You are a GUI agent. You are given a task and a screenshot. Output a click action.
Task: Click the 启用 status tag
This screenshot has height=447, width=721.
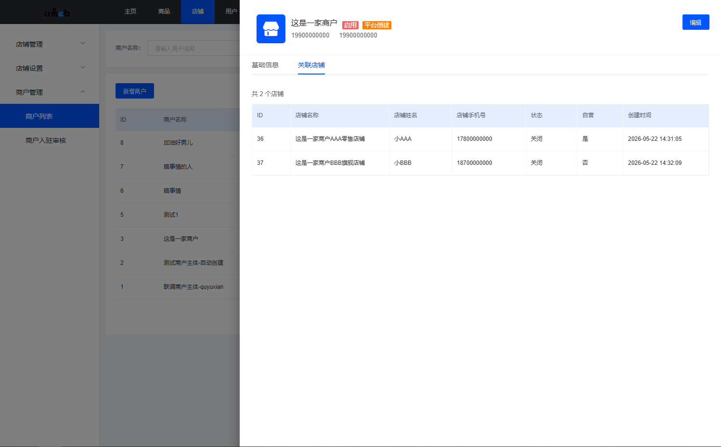coord(350,25)
